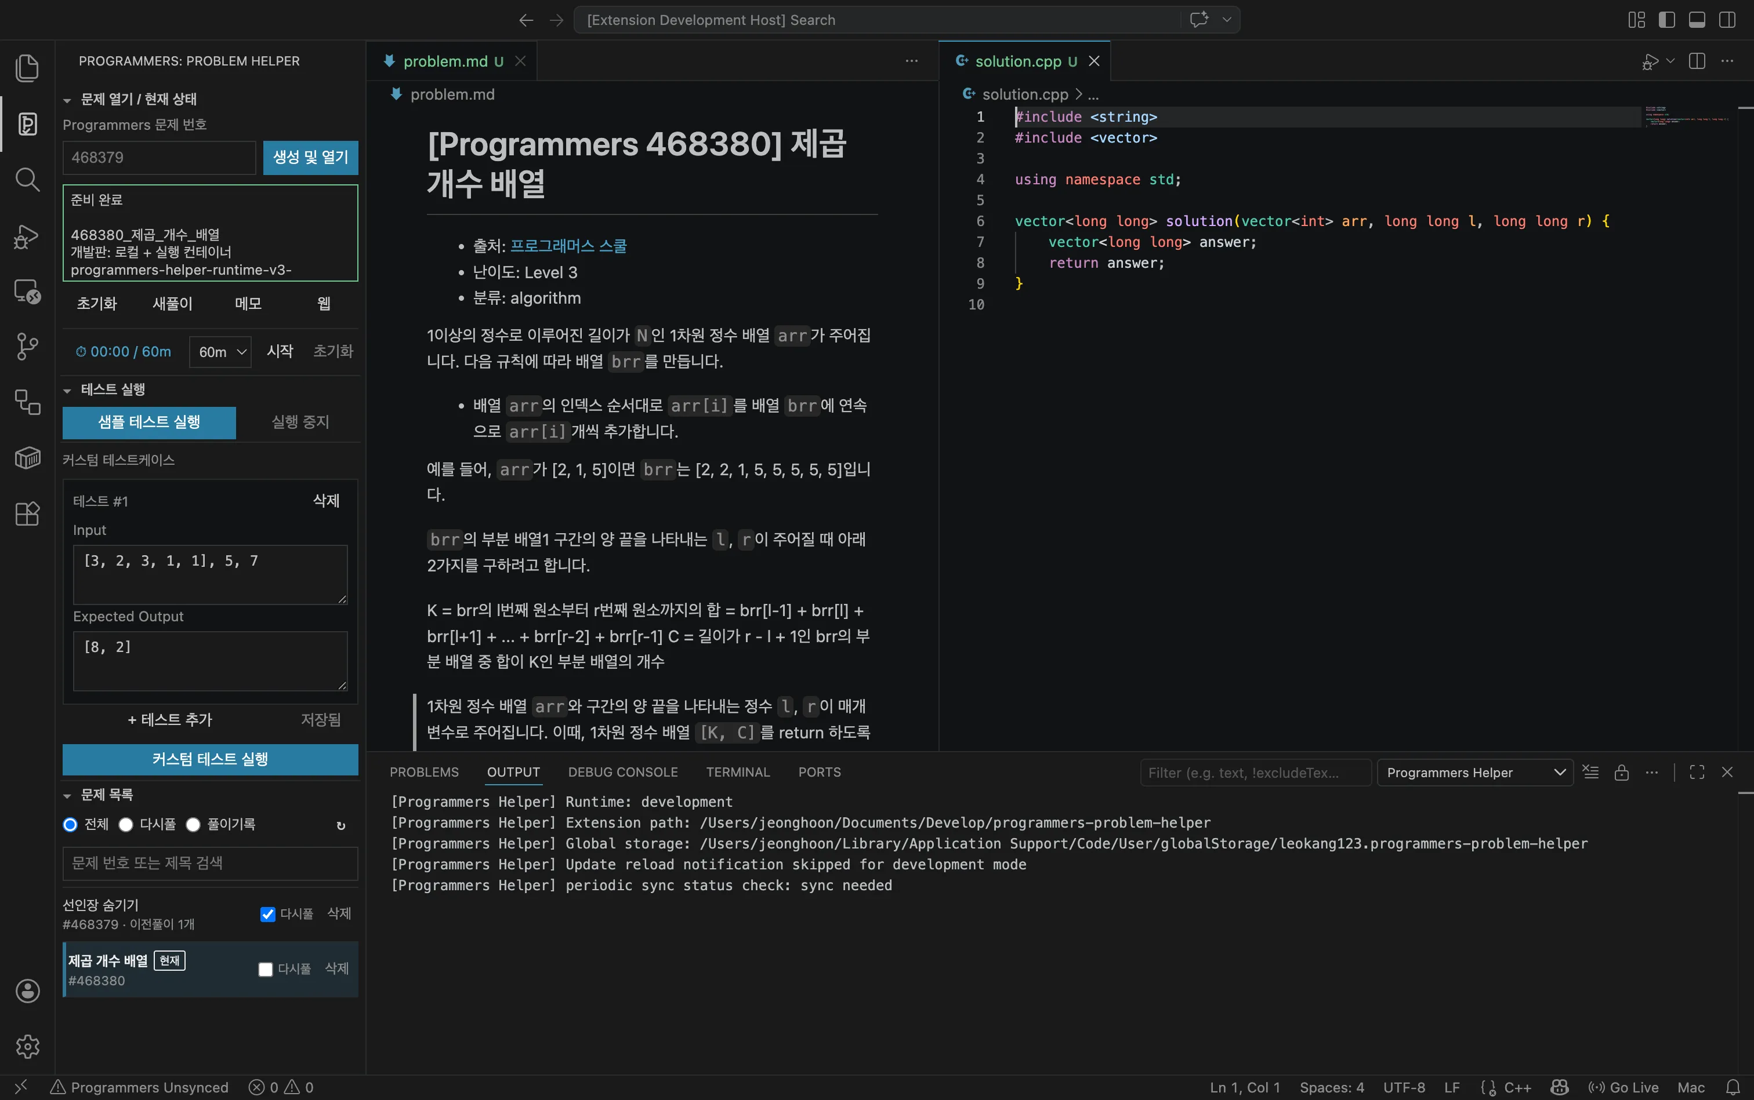Split the solution.cpp editor right
This screenshot has height=1100, width=1754.
coord(1697,61)
